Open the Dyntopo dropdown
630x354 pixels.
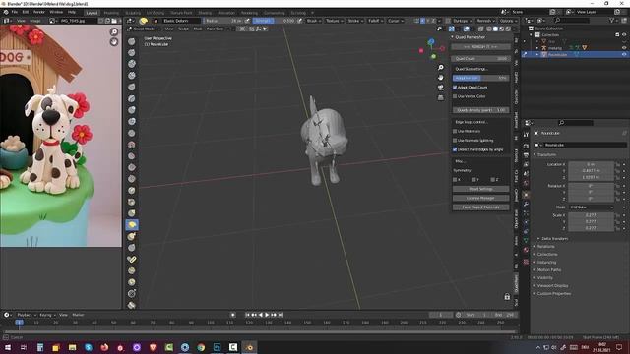462,21
